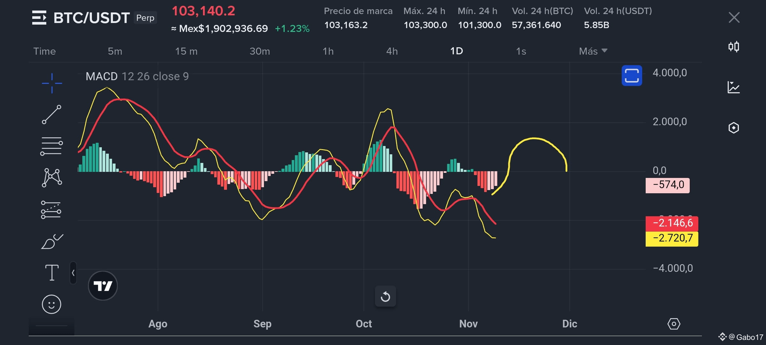Click the yellow MACD value label
766x345 pixels.
(x=672, y=238)
